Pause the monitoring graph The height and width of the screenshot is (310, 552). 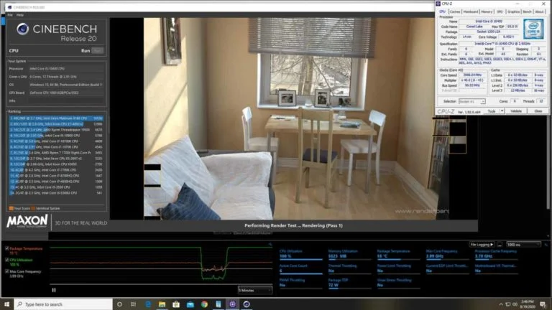tap(54, 290)
